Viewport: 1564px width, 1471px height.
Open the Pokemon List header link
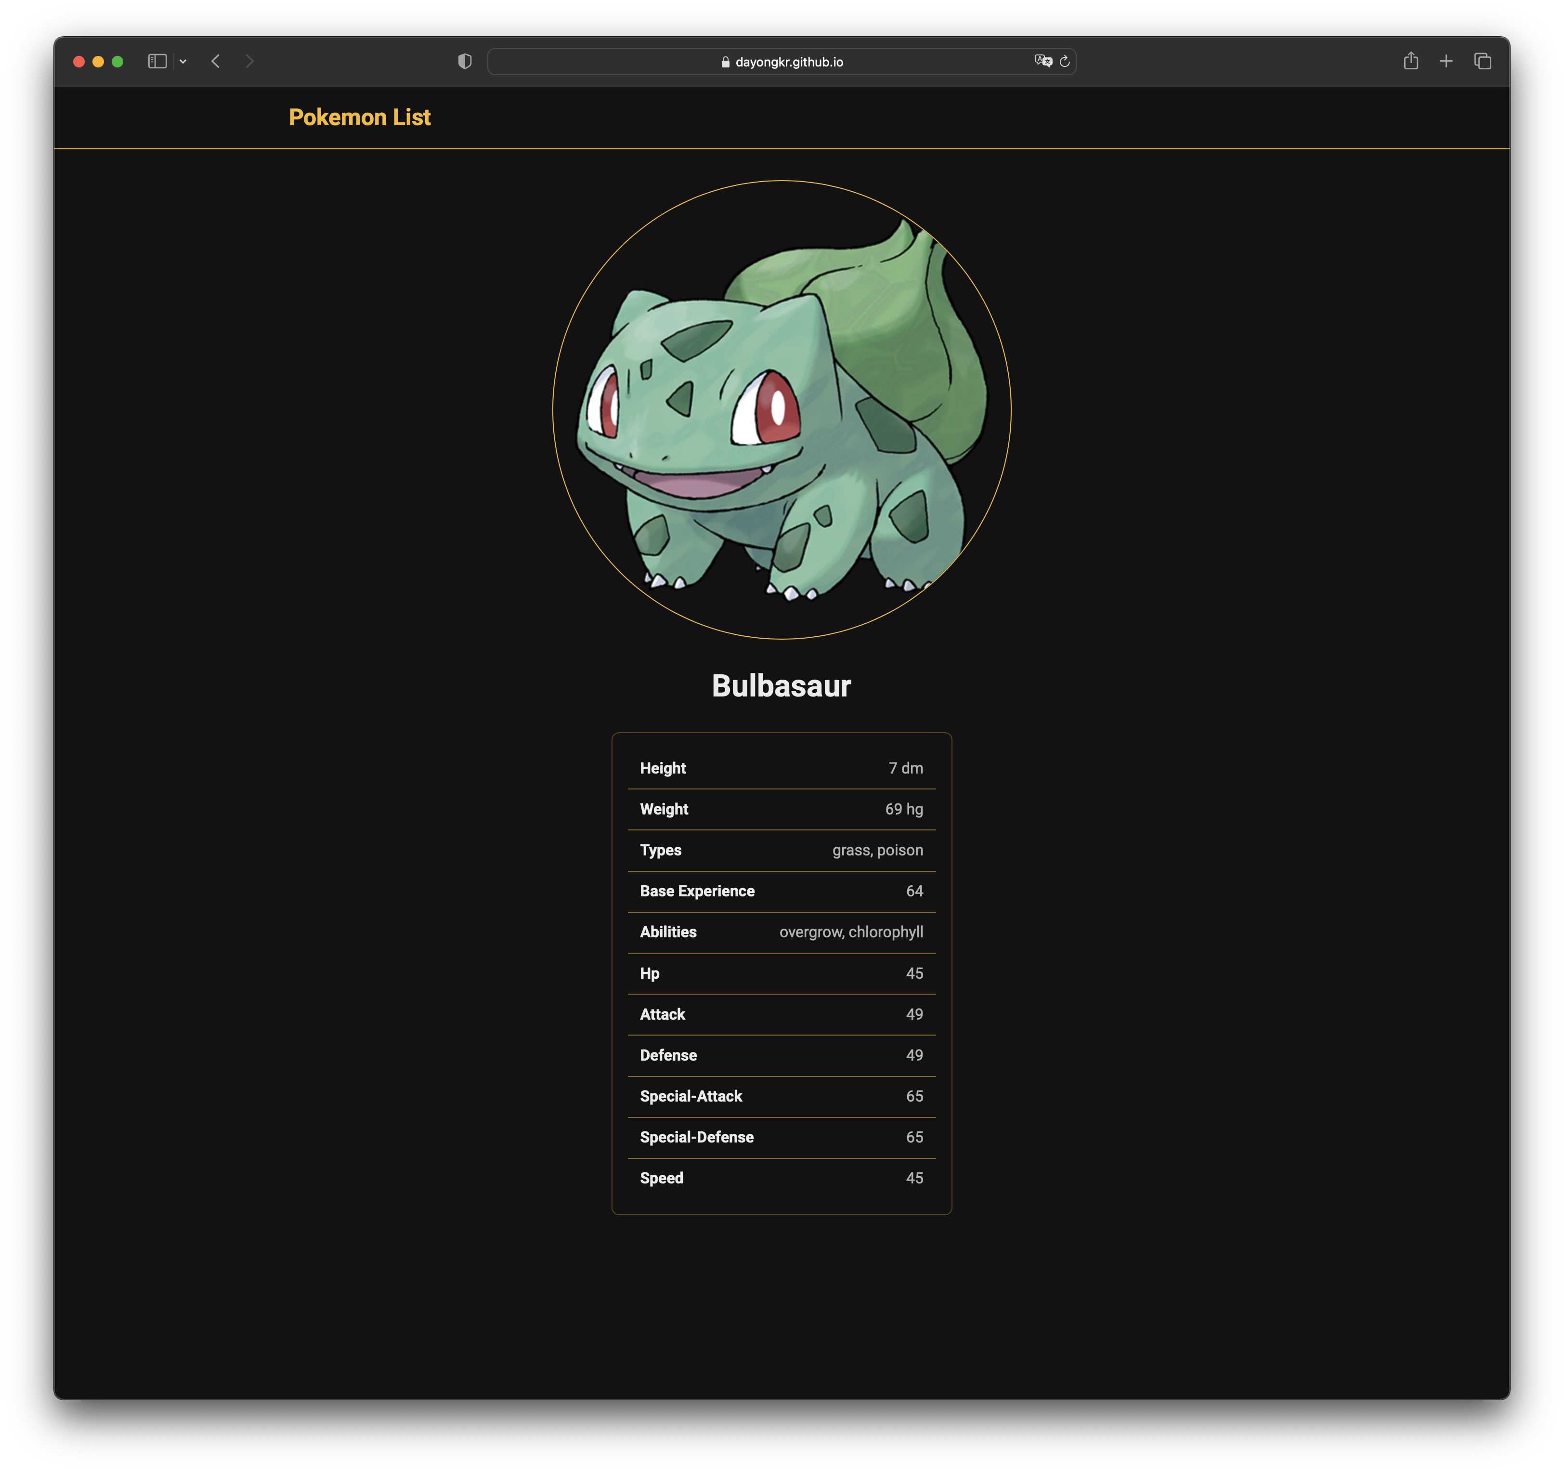[360, 117]
